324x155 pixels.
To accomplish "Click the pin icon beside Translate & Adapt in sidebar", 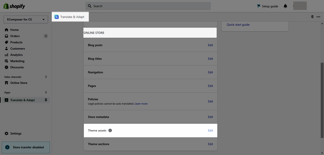I will point(46,100).
